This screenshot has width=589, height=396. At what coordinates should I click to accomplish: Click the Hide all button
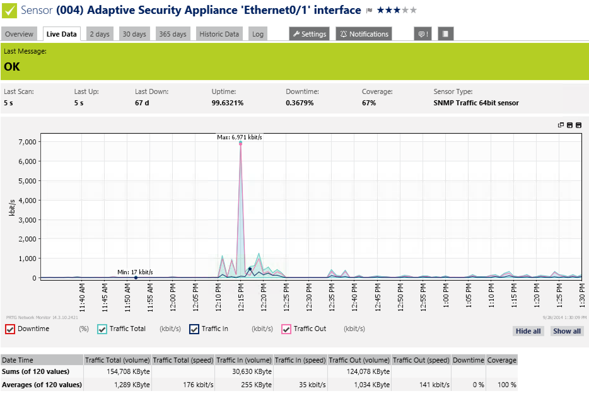[528, 331]
